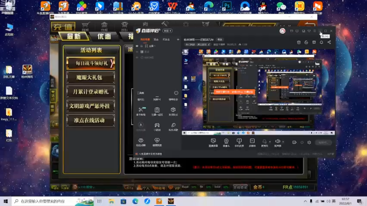Viewport: 367px width, 206px height.
Task: Select the first orange scene tab
Action: click(x=145, y=39)
